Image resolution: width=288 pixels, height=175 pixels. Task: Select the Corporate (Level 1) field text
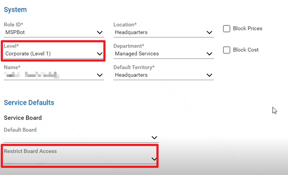click(x=27, y=54)
